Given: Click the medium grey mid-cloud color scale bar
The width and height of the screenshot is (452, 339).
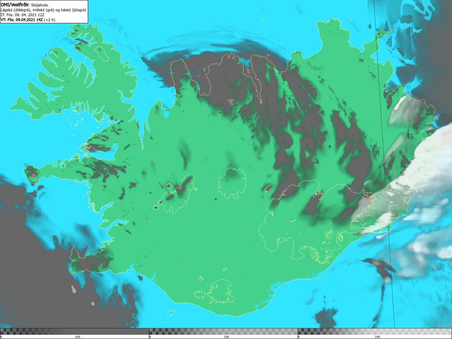Looking at the screenshot, I should pos(223,332).
